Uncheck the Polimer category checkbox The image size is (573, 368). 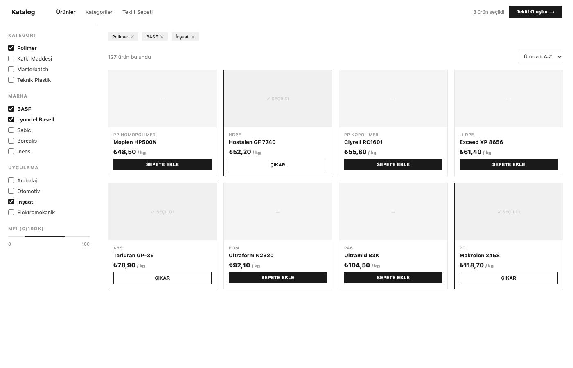[11, 48]
